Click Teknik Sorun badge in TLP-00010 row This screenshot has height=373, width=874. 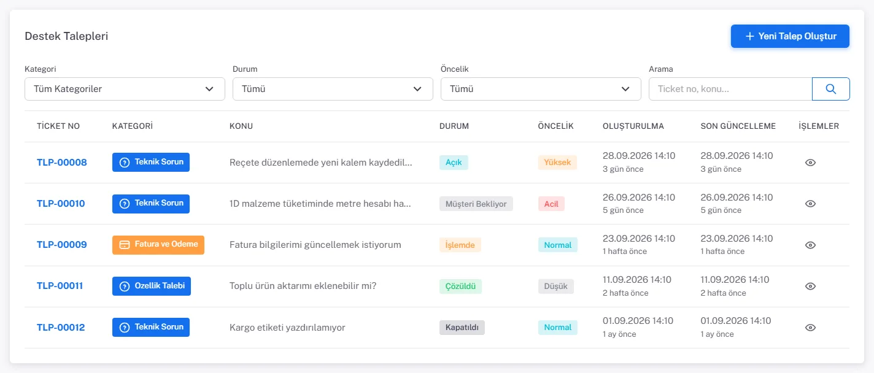(151, 203)
